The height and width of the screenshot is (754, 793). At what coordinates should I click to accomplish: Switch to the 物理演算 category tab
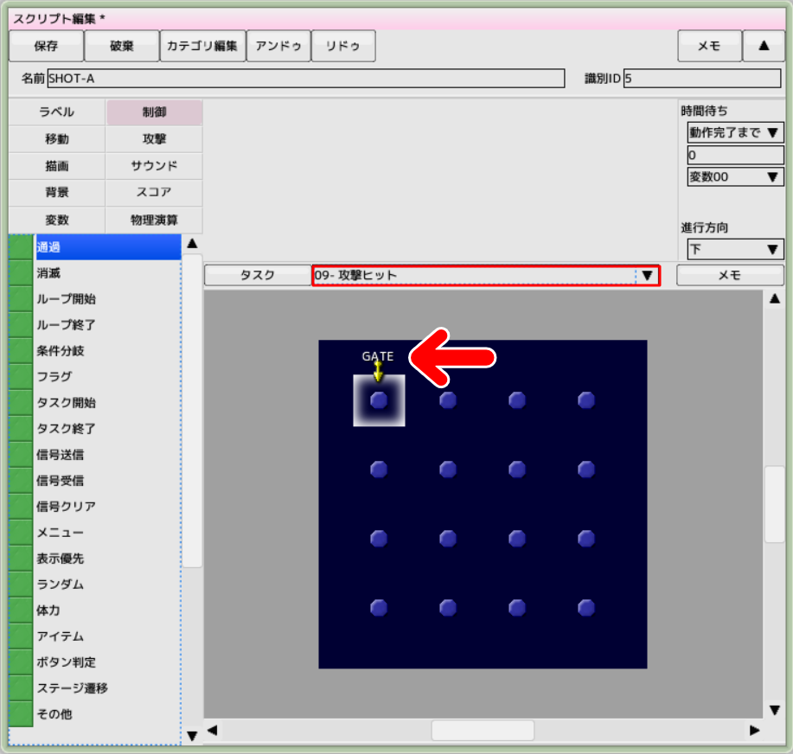(x=154, y=220)
